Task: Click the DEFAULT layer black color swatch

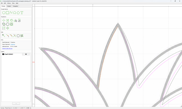Action: pos(3,54)
